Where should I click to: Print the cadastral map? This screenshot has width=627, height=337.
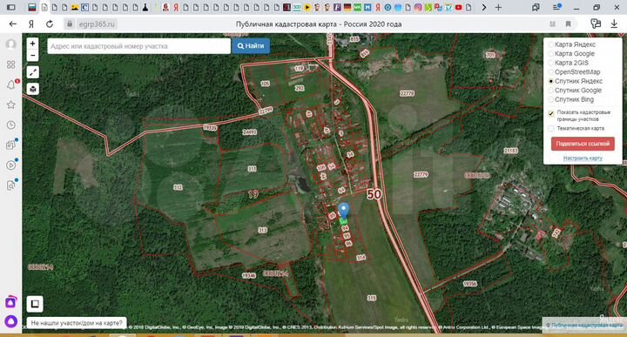click(33, 89)
